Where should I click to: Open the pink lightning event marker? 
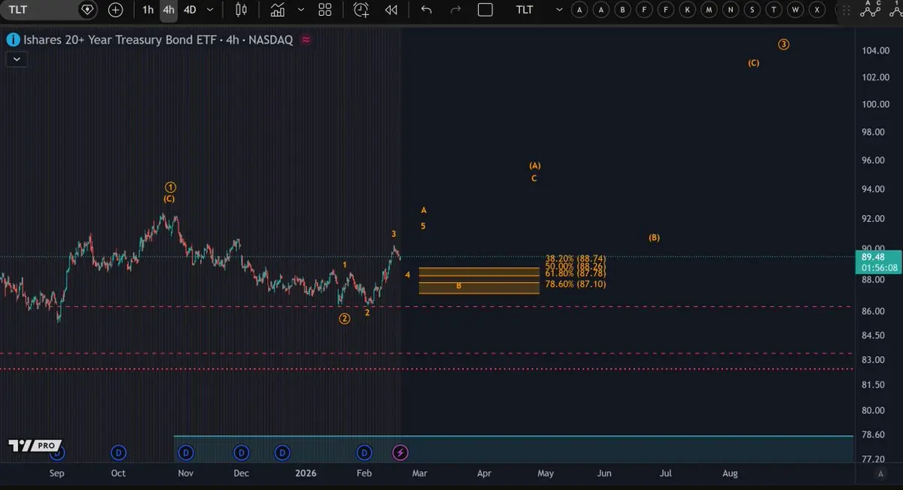401,452
